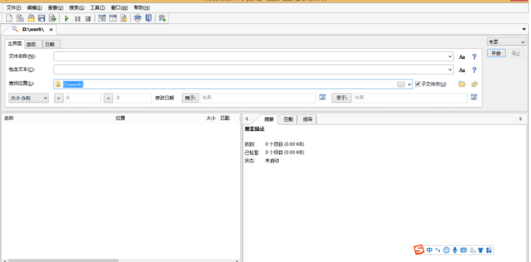Click the Sogou S logo in IME bar
The width and height of the screenshot is (531, 262).
[x=419, y=250]
